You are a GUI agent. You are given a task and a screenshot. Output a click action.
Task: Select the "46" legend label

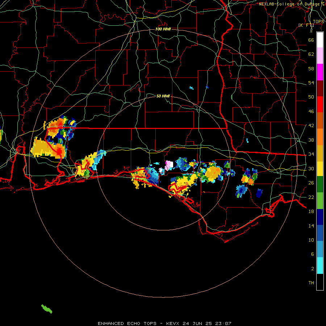[311, 111]
